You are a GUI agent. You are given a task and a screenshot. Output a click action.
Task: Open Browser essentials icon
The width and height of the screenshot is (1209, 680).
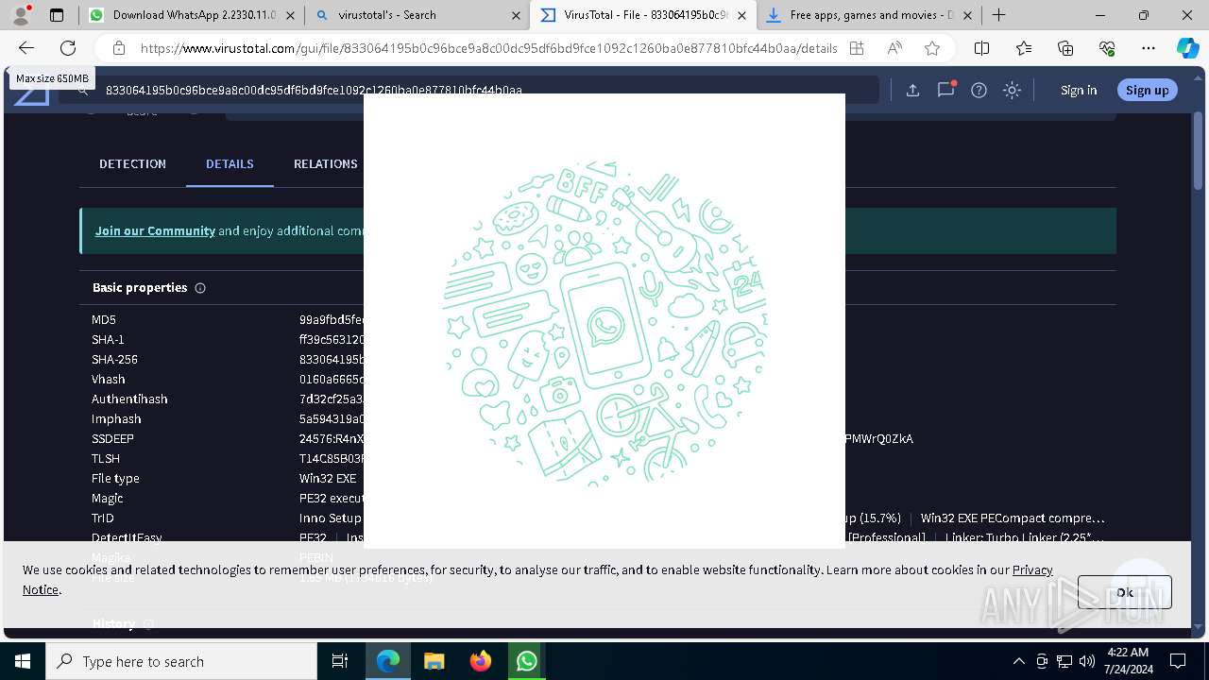(x=1107, y=48)
